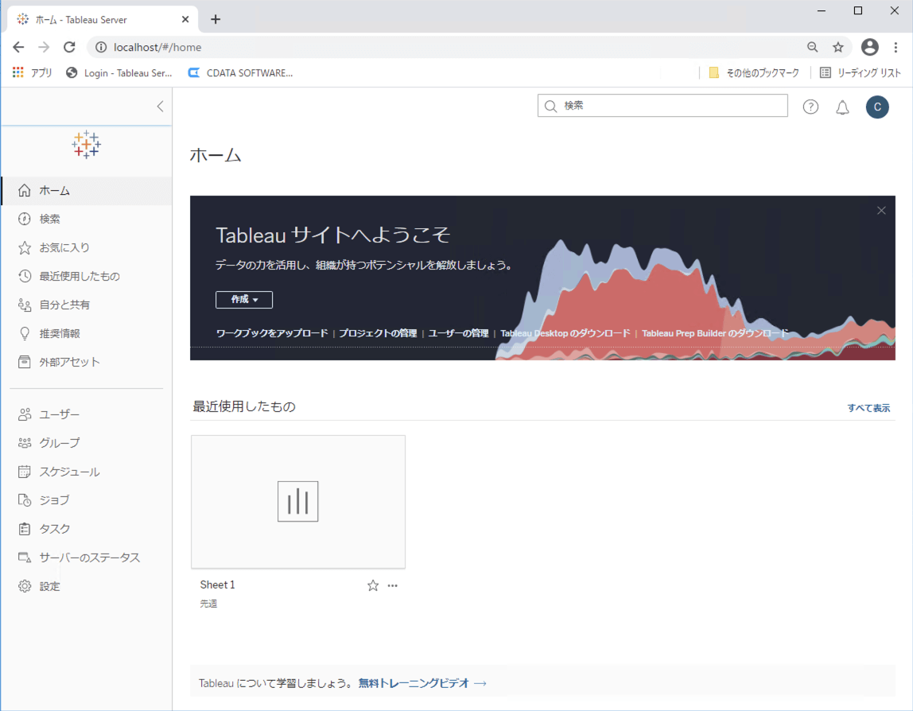Click ユーザーの管理 link
Image resolution: width=913 pixels, height=711 pixels.
(458, 333)
